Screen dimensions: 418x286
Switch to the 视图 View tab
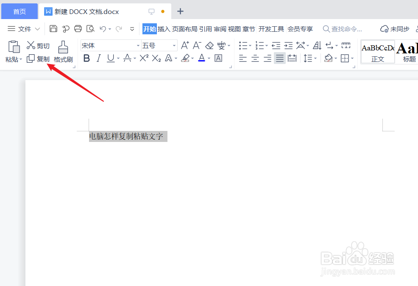pos(234,29)
